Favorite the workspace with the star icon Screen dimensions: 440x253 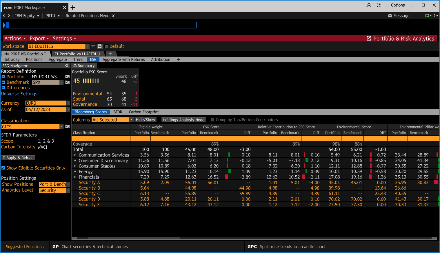(x=93, y=46)
